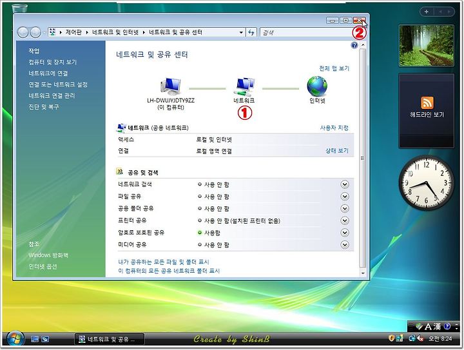Click the 사용자 지정 link
The height and width of the screenshot is (350, 464).
[334, 128]
